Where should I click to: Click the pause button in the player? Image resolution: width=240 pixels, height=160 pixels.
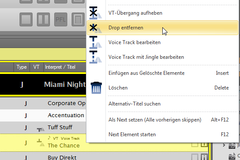click(43, 19)
